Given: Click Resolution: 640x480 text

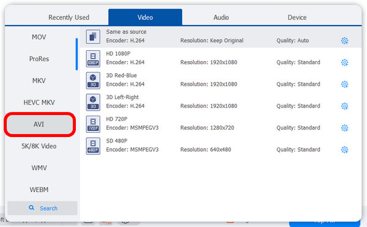Looking at the screenshot, I should (206, 149).
